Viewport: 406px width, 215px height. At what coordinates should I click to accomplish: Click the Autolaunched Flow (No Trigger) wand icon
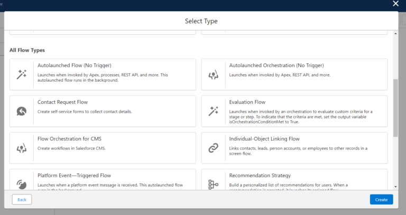21,74
